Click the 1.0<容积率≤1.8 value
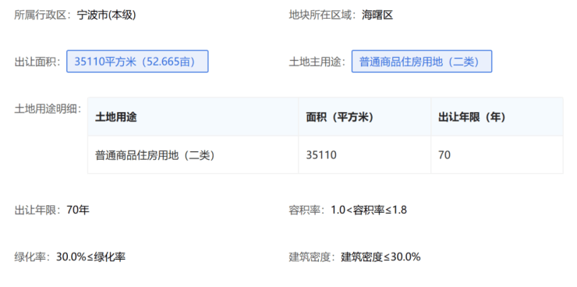 369,210
